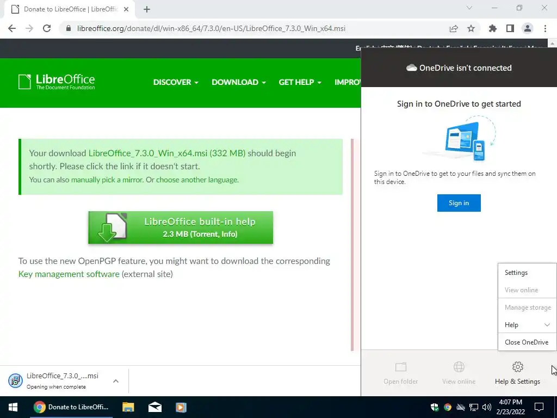Image resolution: width=557 pixels, height=418 pixels.
Task: Click the Chrome system tray icon
Action: click(x=448, y=407)
